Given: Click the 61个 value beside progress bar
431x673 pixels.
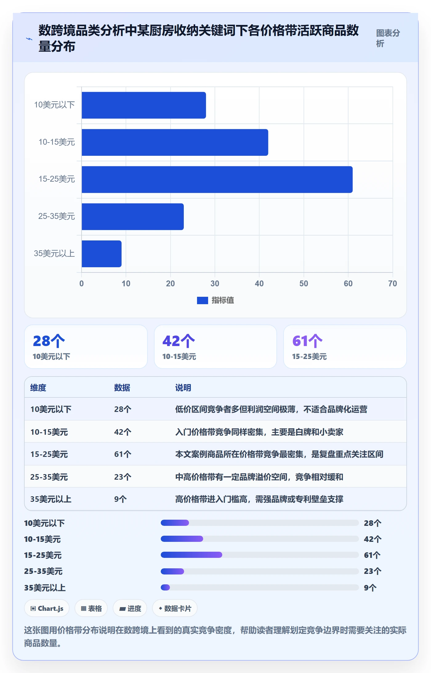Looking at the screenshot, I should [372, 555].
